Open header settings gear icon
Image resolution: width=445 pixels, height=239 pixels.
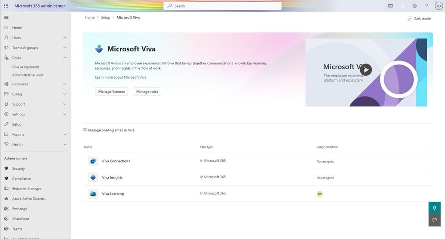coord(415,6)
